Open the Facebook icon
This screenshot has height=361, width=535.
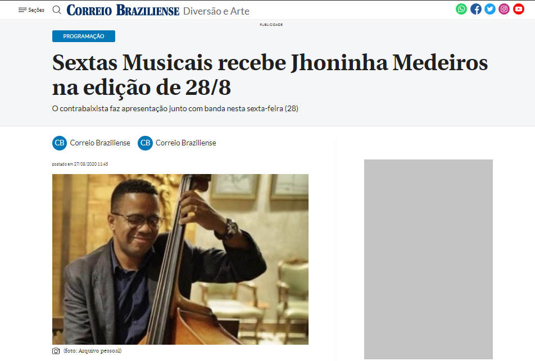tap(475, 9)
